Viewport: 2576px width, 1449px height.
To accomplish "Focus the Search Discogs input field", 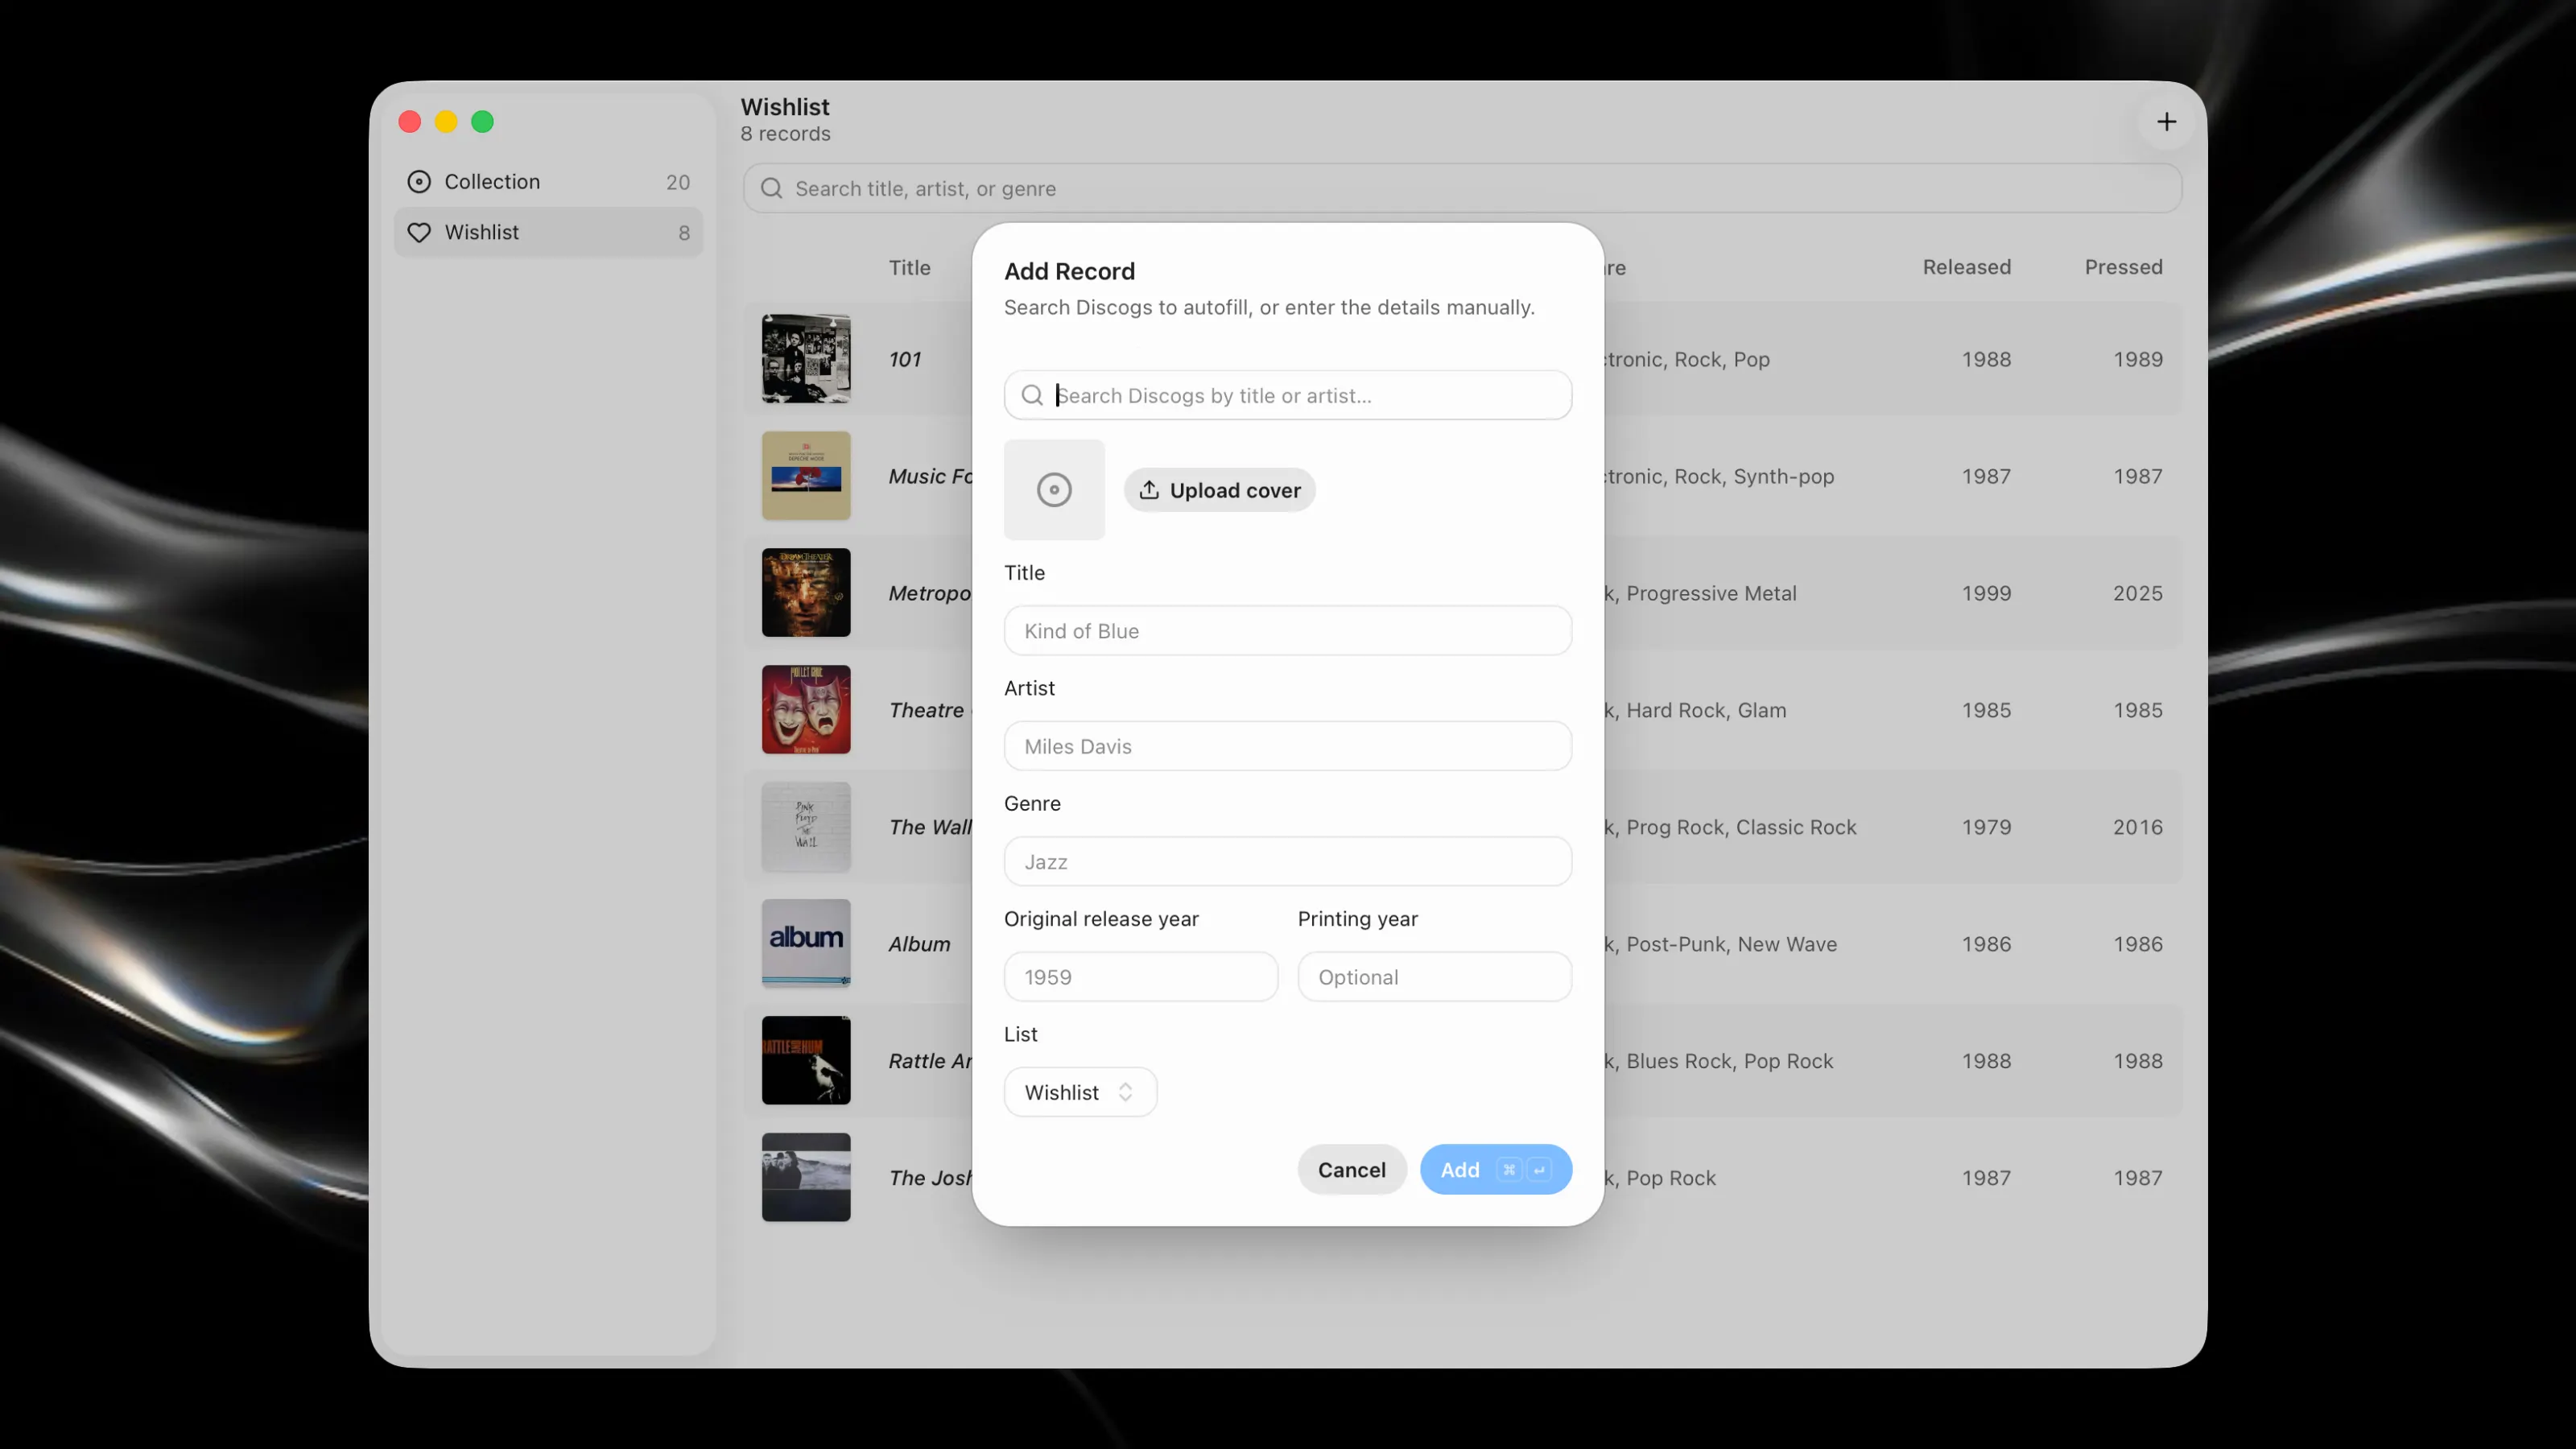I will click(1288, 395).
